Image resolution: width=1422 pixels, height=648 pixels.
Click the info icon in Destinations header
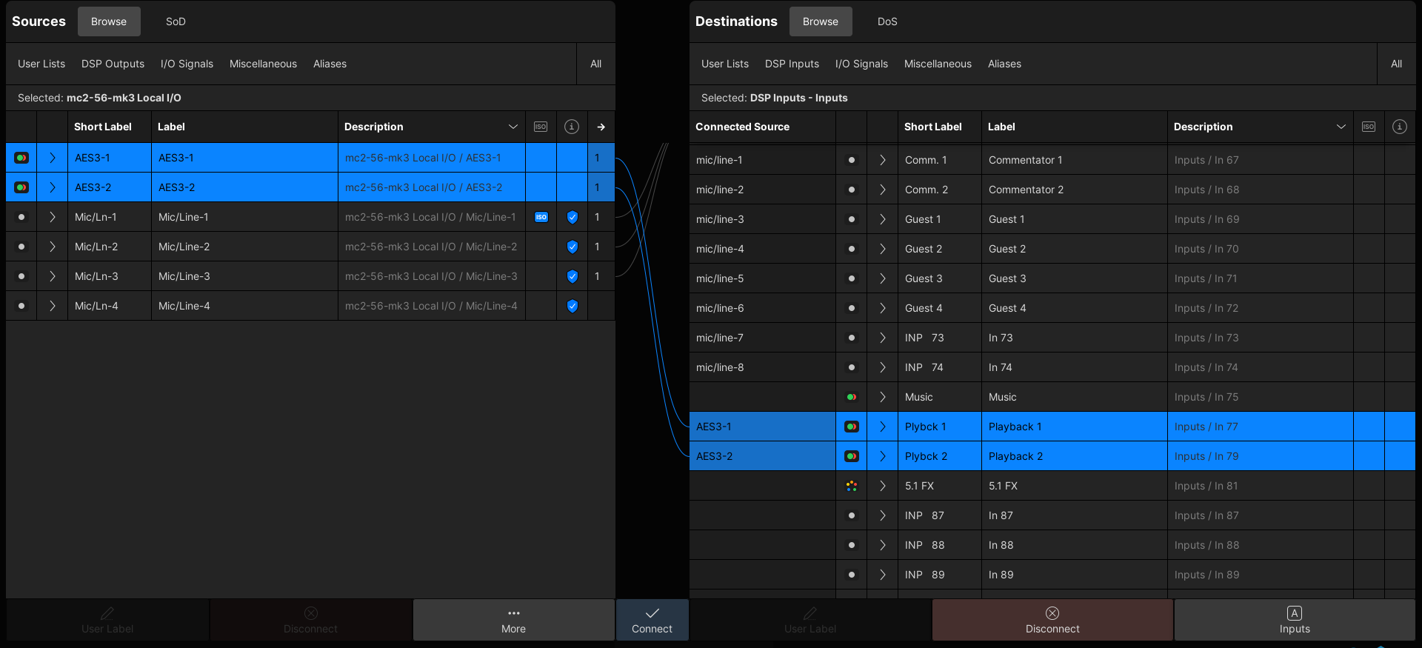1399,127
